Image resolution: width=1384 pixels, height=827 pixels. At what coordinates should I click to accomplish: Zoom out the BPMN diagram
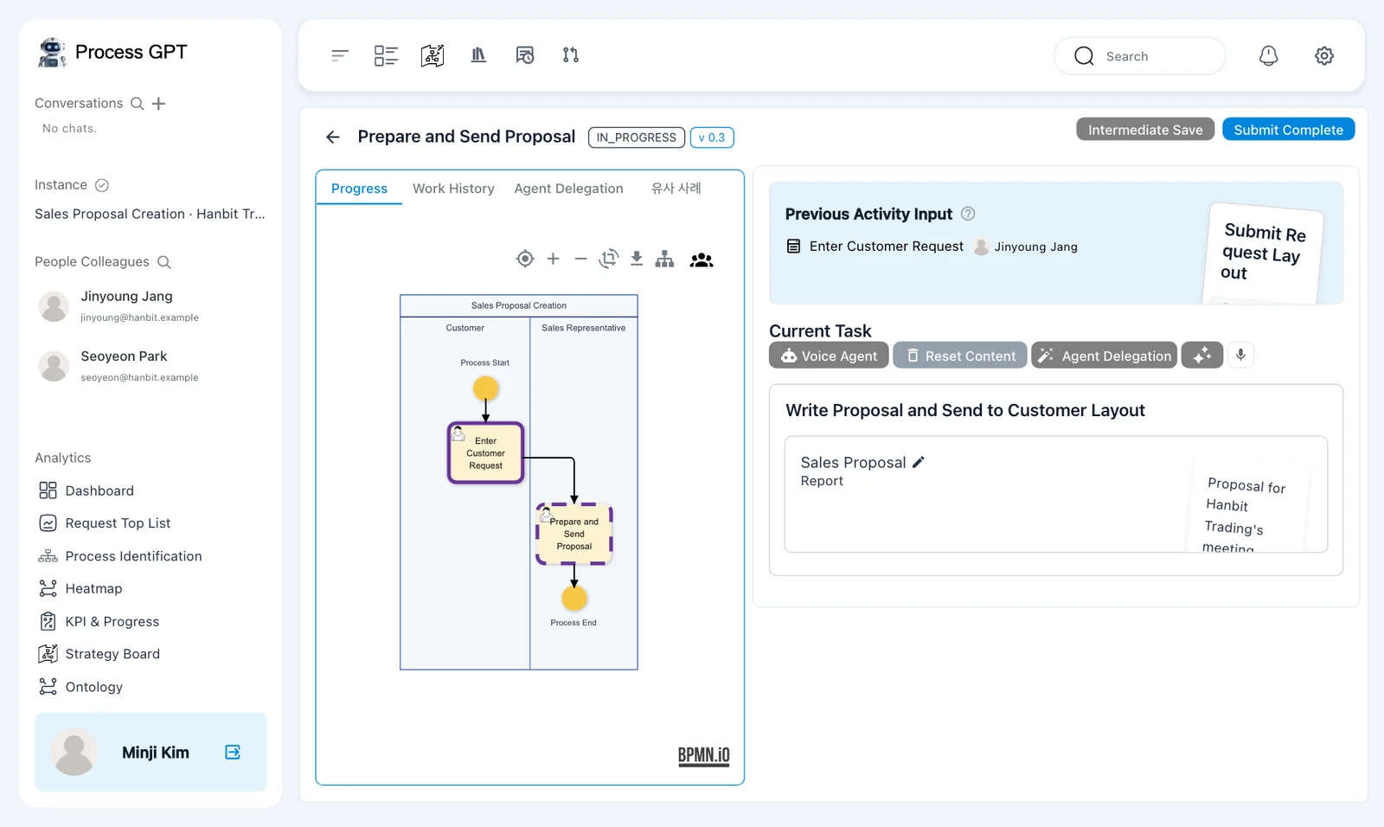click(581, 259)
